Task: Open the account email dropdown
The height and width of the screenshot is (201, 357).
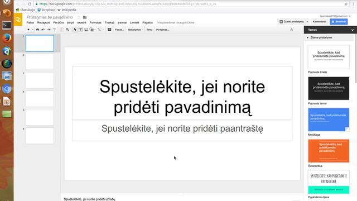Action: point(335,16)
